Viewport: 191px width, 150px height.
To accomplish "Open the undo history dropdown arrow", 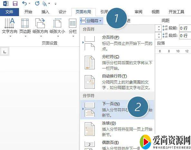I will click(x=30, y=4).
